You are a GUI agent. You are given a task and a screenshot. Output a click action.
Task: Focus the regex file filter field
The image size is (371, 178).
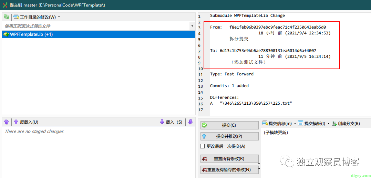click(x=96, y=26)
